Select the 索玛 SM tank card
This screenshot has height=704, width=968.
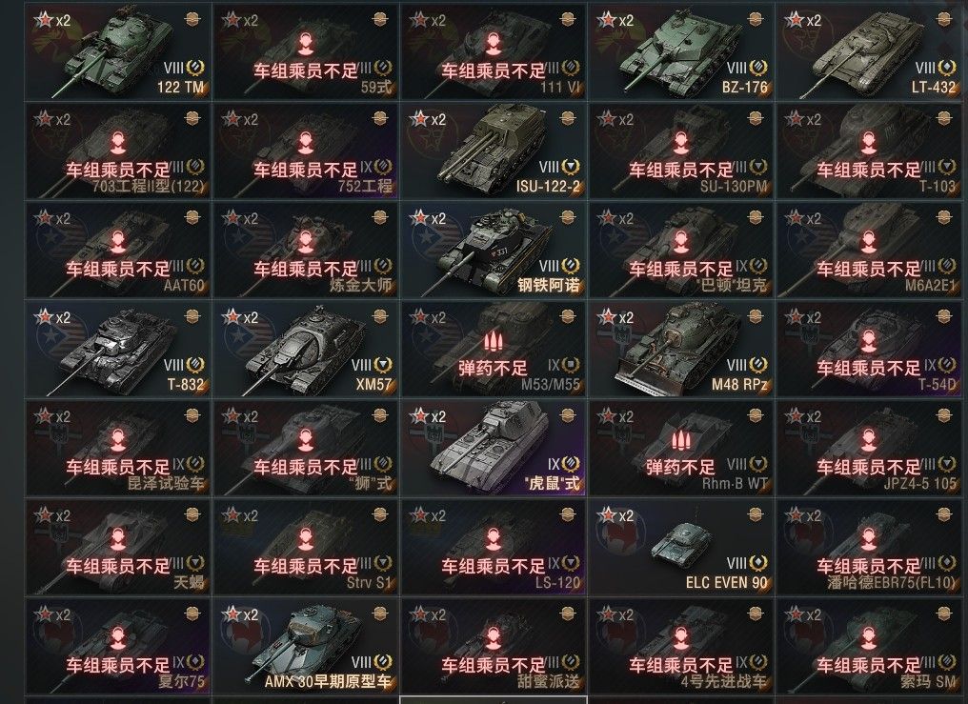tap(868, 647)
